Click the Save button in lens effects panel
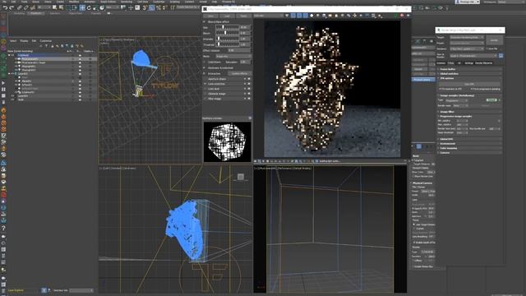The image size is (526, 296). click(210, 16)
